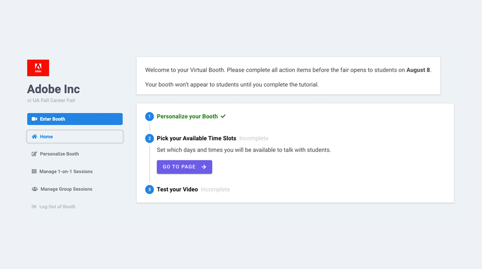Click the bold August 8 date

[418, 70]
